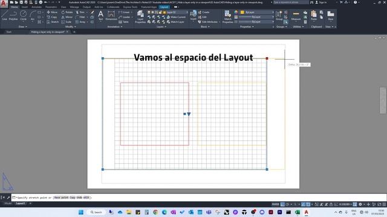The height and width of the screenshot is (217, 387).
Task: Select the Arc tool
Action: (32, 16)
